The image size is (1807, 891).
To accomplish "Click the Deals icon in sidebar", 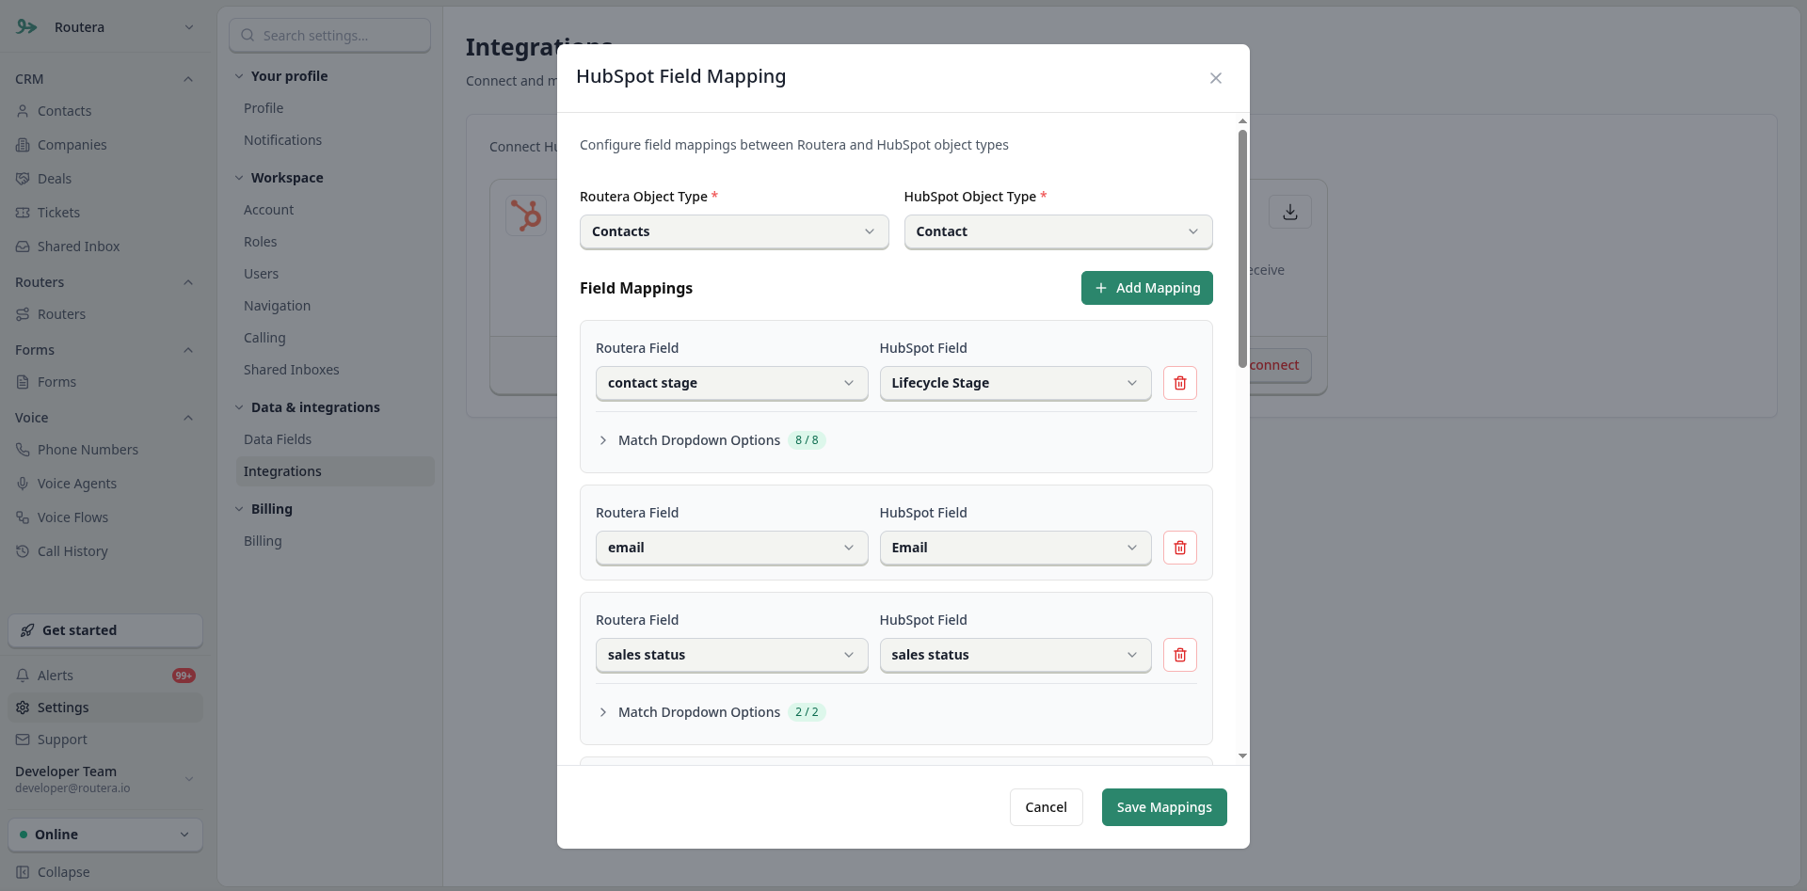I will (23, 179).
